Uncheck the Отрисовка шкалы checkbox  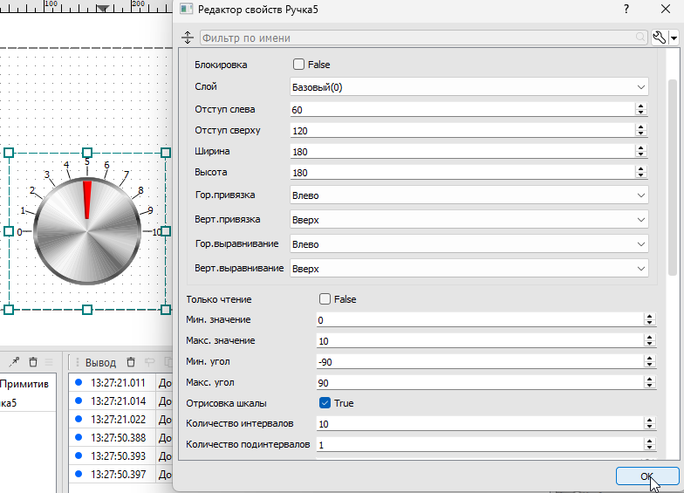325,403
